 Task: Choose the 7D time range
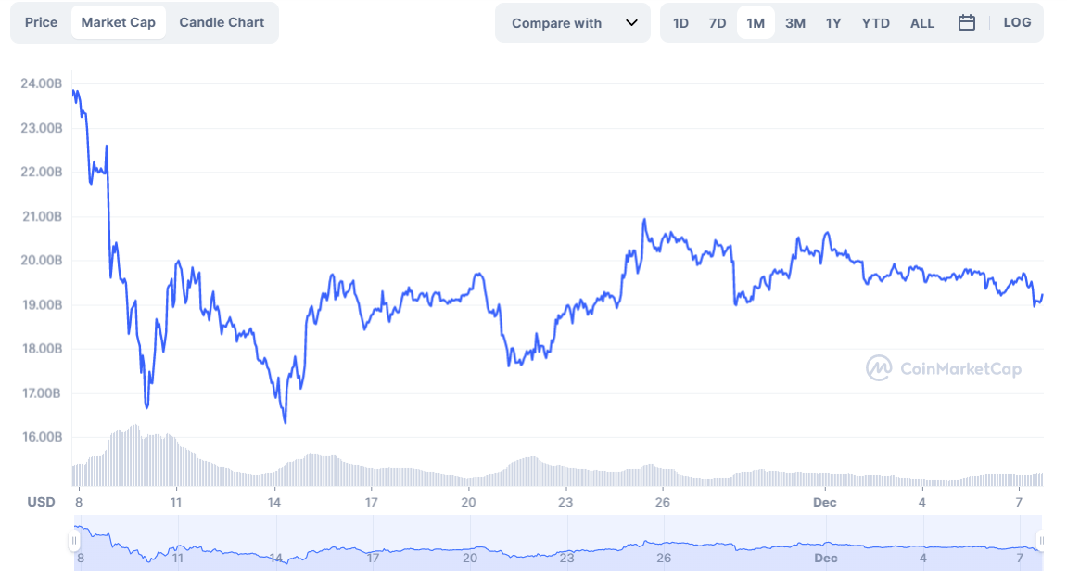click(718, 23)
